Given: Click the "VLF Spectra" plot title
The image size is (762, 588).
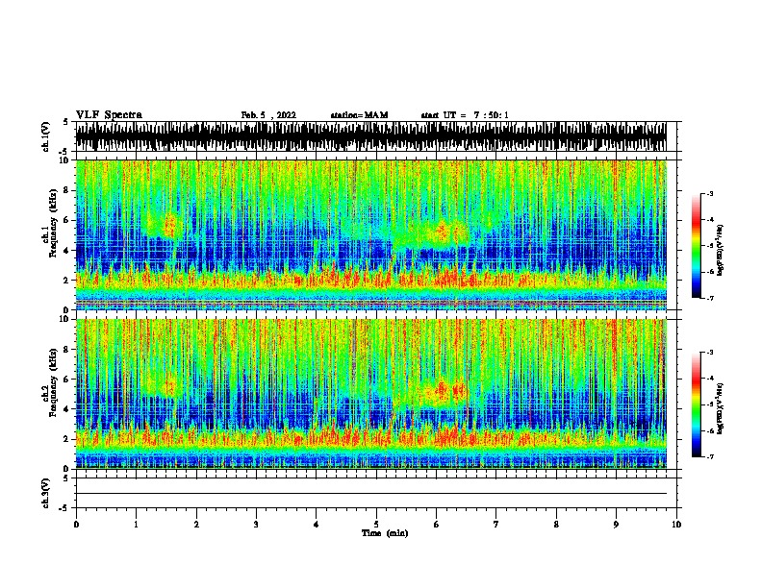Looking at the screenshot, I should click(x=109, y=115).
